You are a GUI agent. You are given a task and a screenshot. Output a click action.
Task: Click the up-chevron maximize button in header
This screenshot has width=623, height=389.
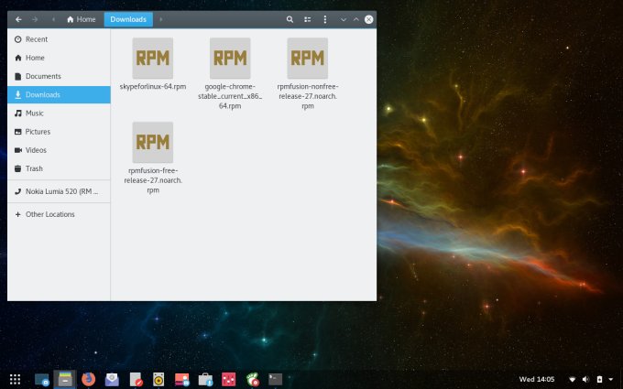tap(356, 19)
